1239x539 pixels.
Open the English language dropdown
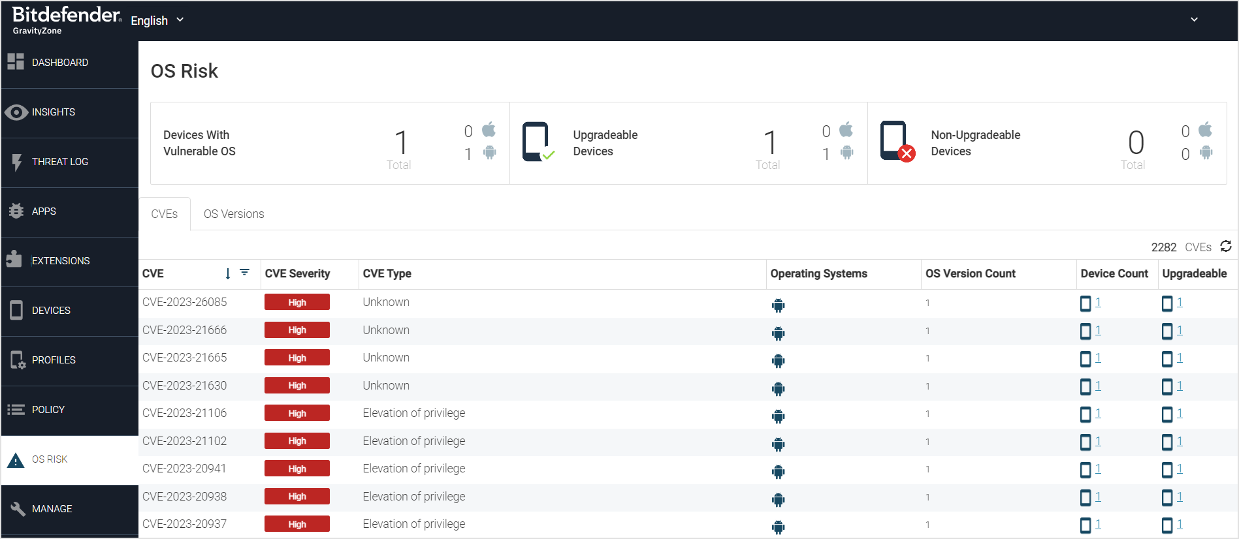coord(157,20)
